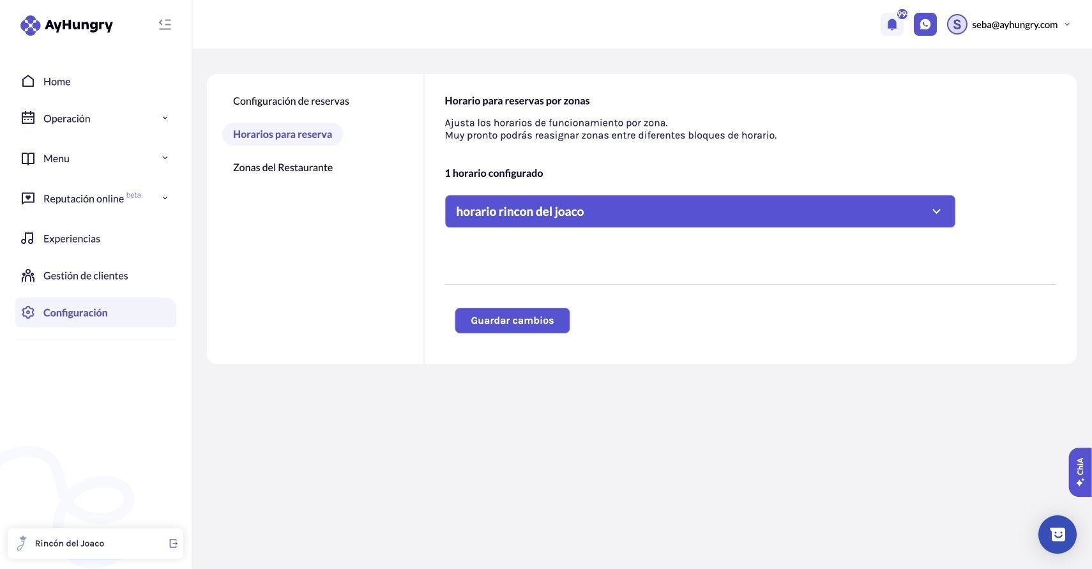Expand the Operación submenu chevron
1092x569 pixels.
(165, 118)
